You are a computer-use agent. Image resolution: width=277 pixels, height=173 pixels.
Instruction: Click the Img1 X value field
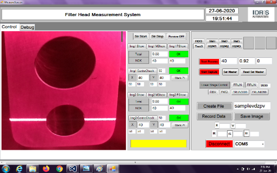pyautogui.click(x=143, y=78)
